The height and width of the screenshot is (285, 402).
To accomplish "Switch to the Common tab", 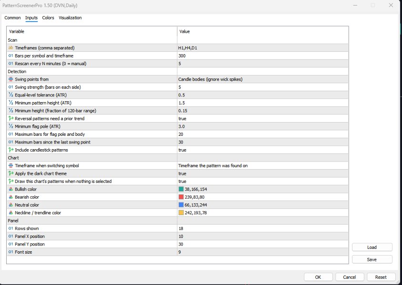I will pyautogui.click(x=12, y=18).
